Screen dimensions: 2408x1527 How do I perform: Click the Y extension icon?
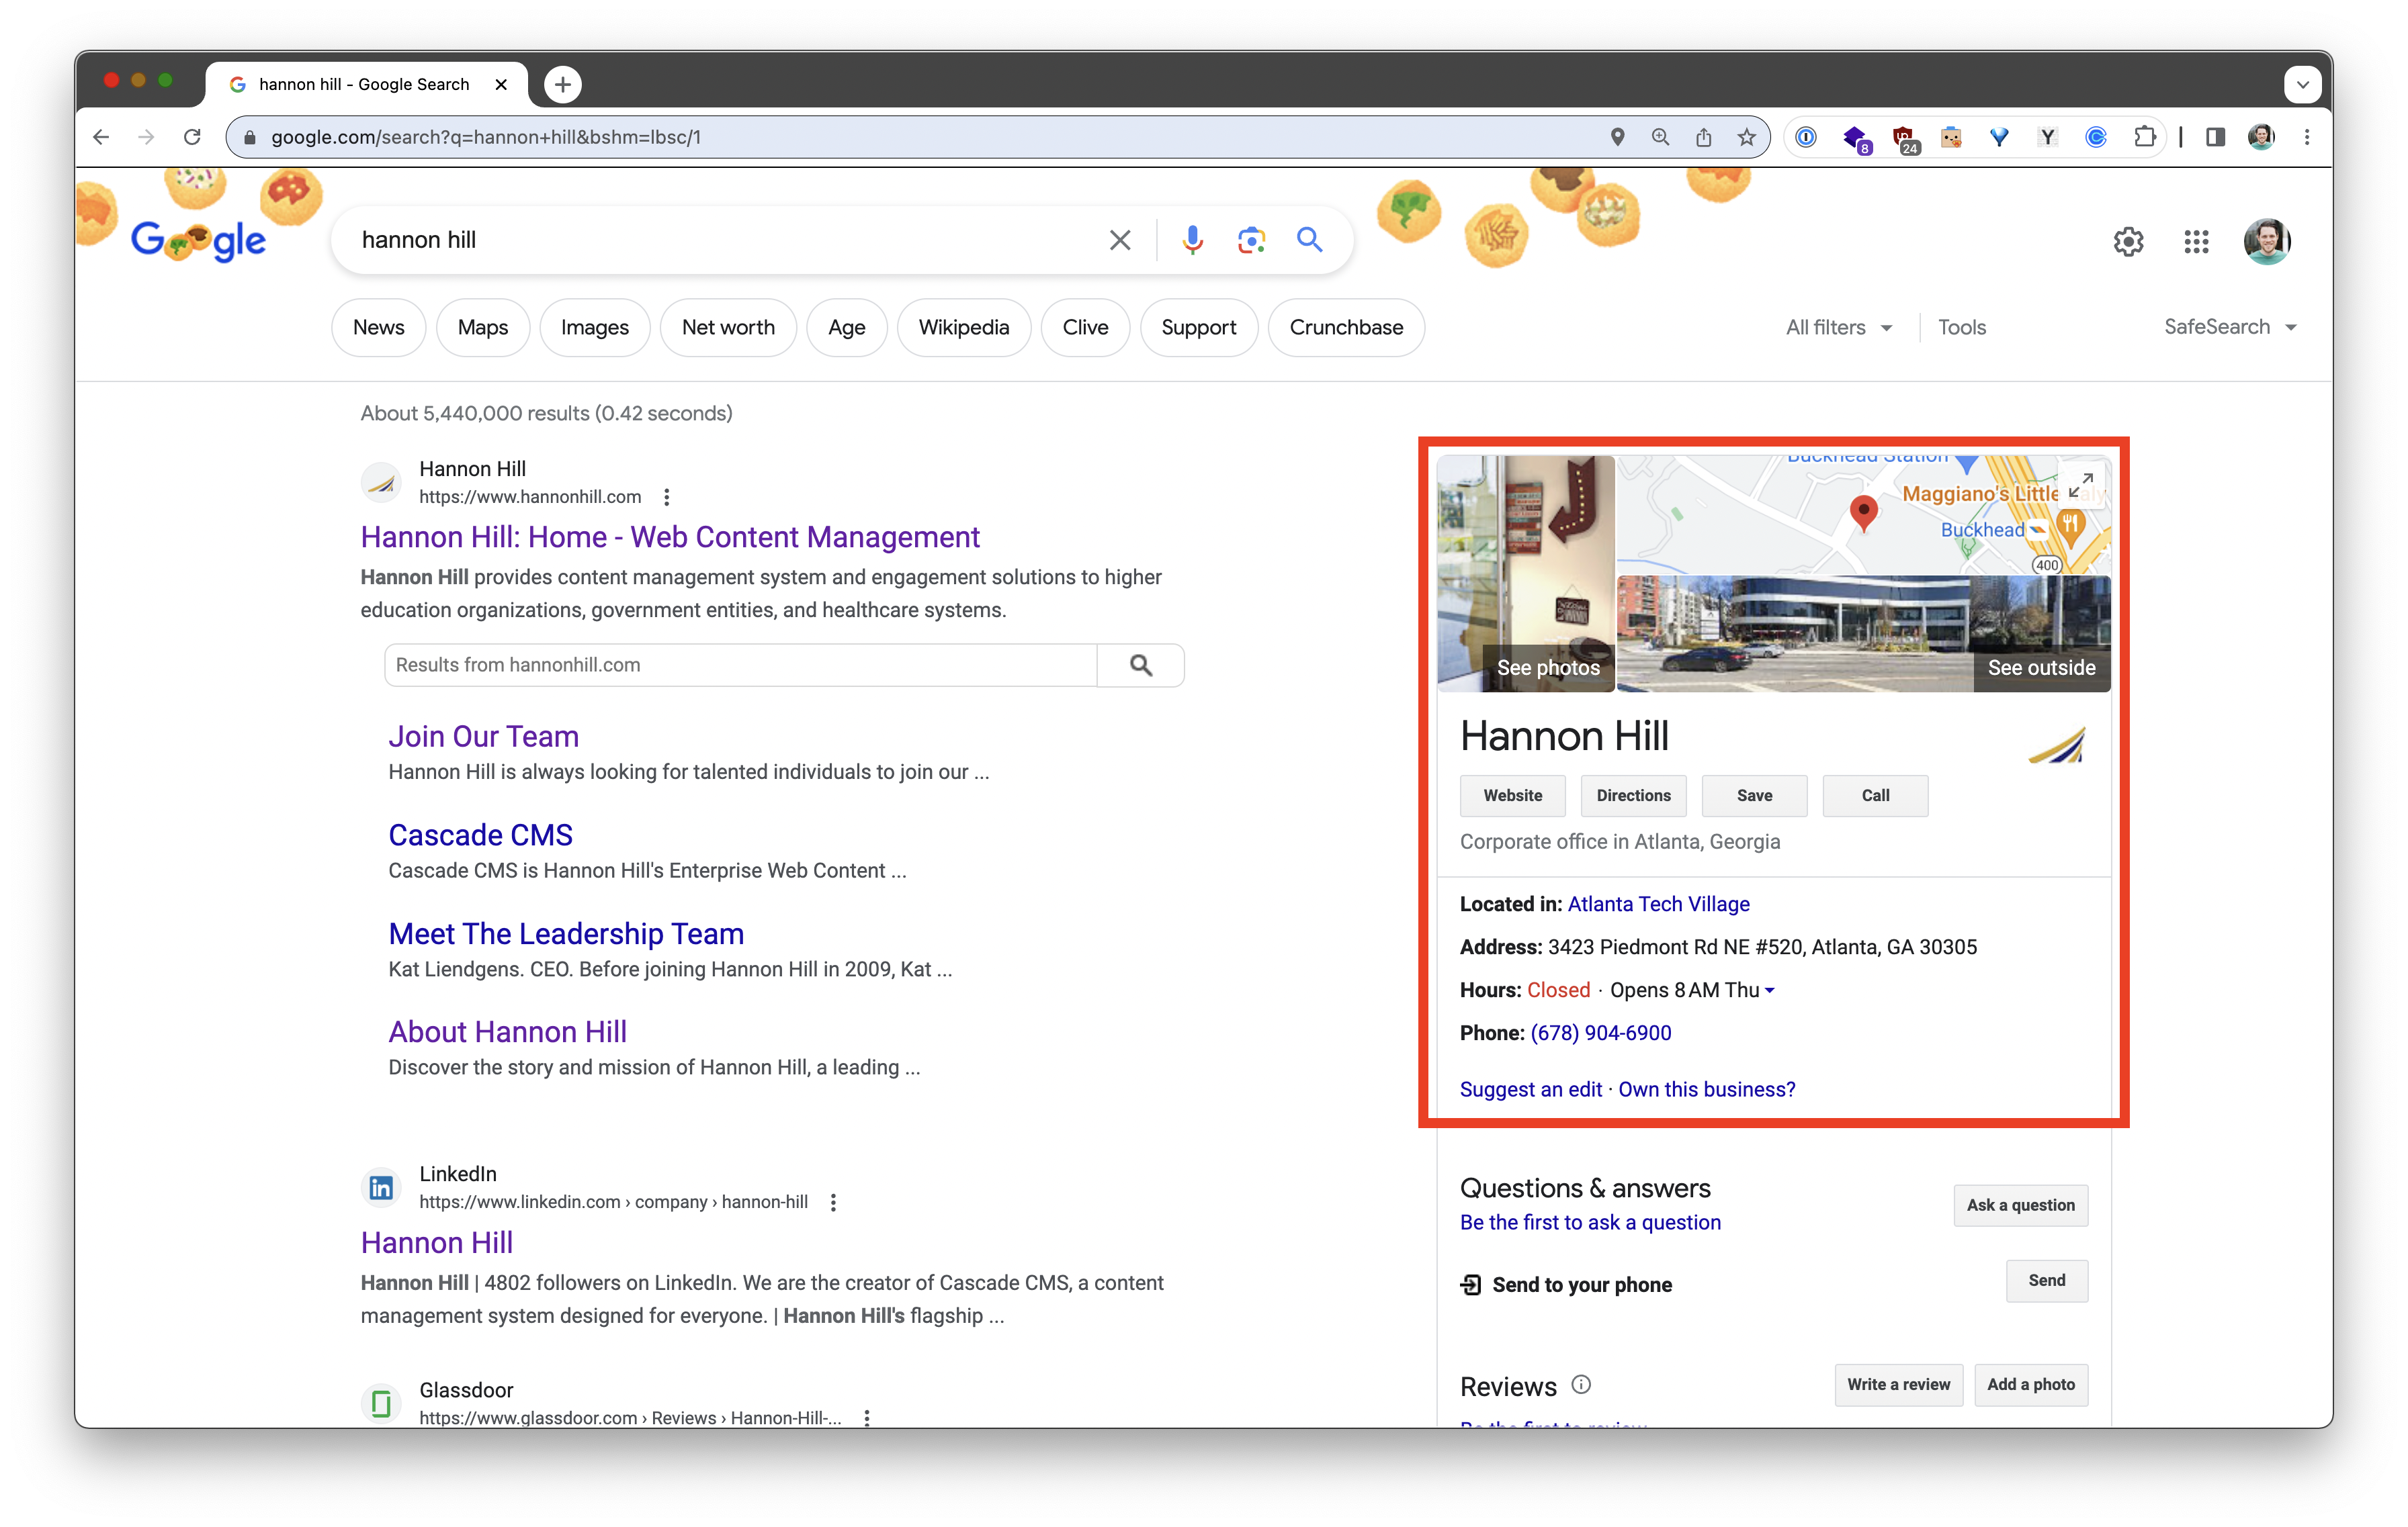[x=2047, y=137]
